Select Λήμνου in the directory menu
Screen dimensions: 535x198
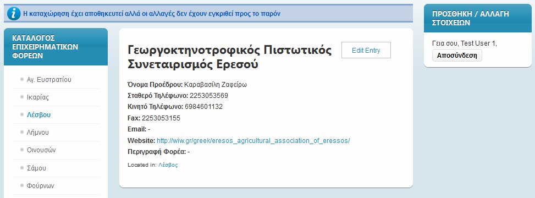38,133
